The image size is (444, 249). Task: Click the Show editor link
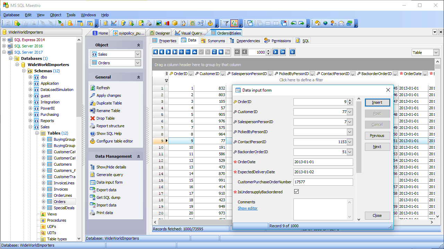(247, 208)
